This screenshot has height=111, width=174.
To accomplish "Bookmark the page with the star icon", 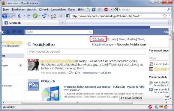I will [165, 16].
